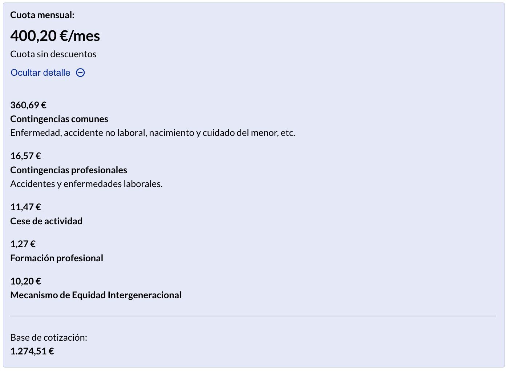Collapse the fee breakdown section

tap(47, 73)
